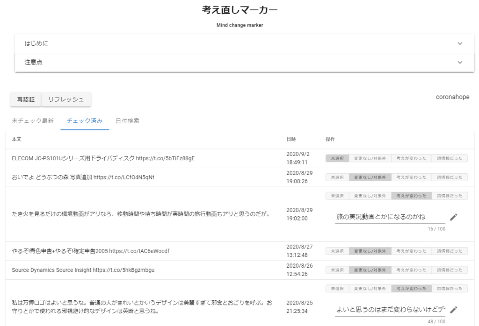This screenshot has height=326, width=479.
Task: Focus the 旅の実況動画 comment text field
Action: pos(390,217)
